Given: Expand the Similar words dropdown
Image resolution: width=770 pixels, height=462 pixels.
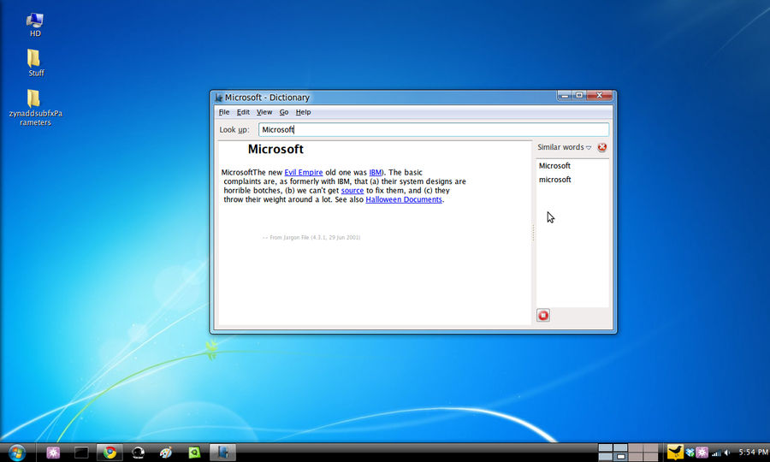Looking at the screenshot, I should tap(565, 147).
